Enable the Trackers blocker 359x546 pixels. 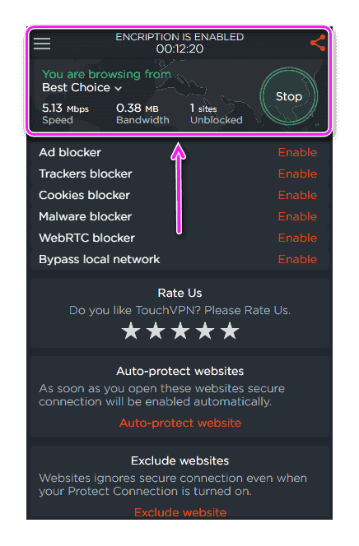coord(297,174)
